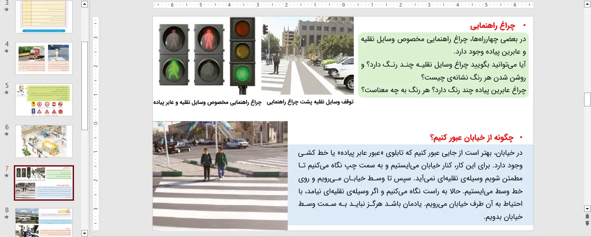Select slide 6 thumbnail with street illustration
The image size is (591, 237).
coord(44,141)
